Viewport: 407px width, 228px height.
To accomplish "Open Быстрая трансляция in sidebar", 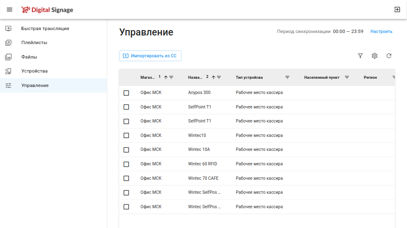I will click(45, 28).
